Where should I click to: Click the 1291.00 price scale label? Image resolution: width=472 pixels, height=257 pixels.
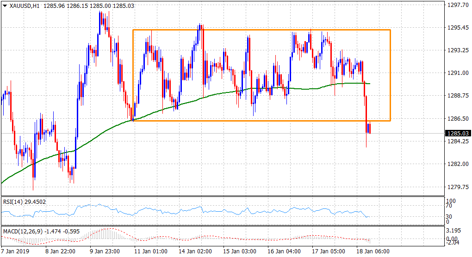click(455, 73)
